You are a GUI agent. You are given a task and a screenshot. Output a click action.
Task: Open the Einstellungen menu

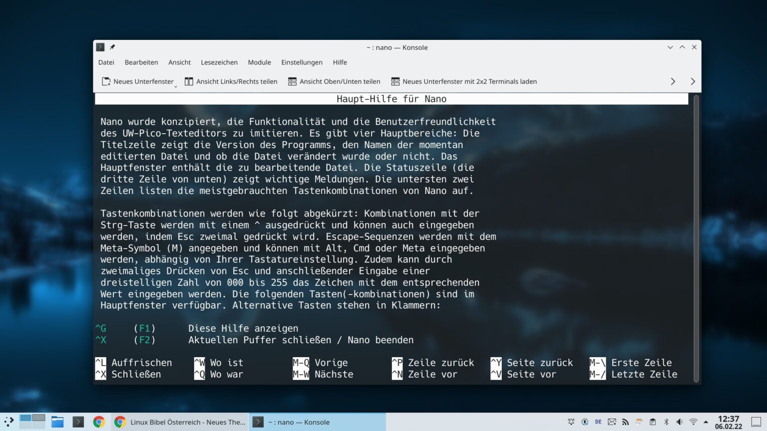click(x=302, y=62)
